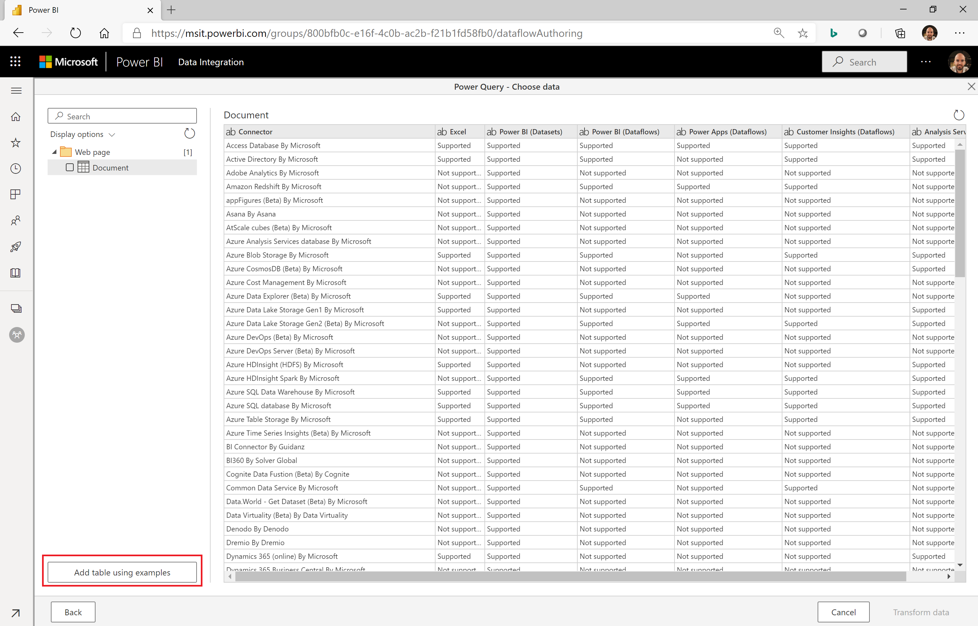Open Shared with me people icon
This screenshot has height=626, width=978.
(x=16, y=221)
